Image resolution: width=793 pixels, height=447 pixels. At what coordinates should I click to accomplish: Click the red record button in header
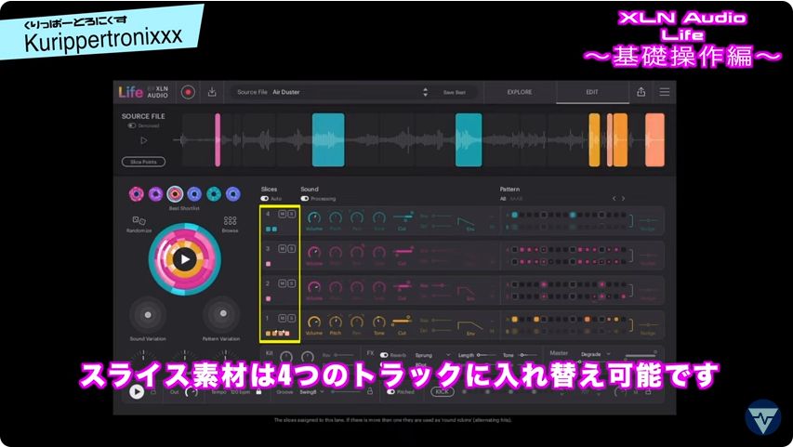coord(188,92)
